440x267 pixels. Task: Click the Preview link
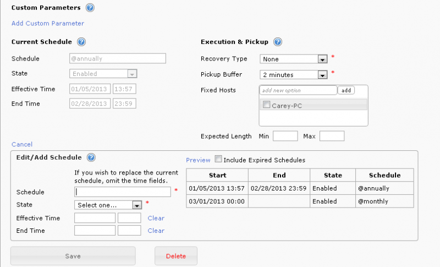click(x=198, y=160)
